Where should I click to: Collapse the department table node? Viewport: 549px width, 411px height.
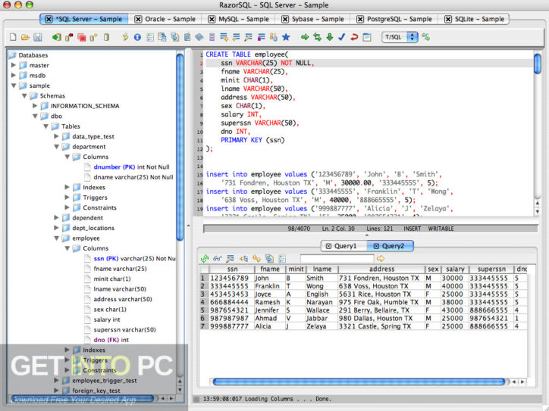[56, 146]
